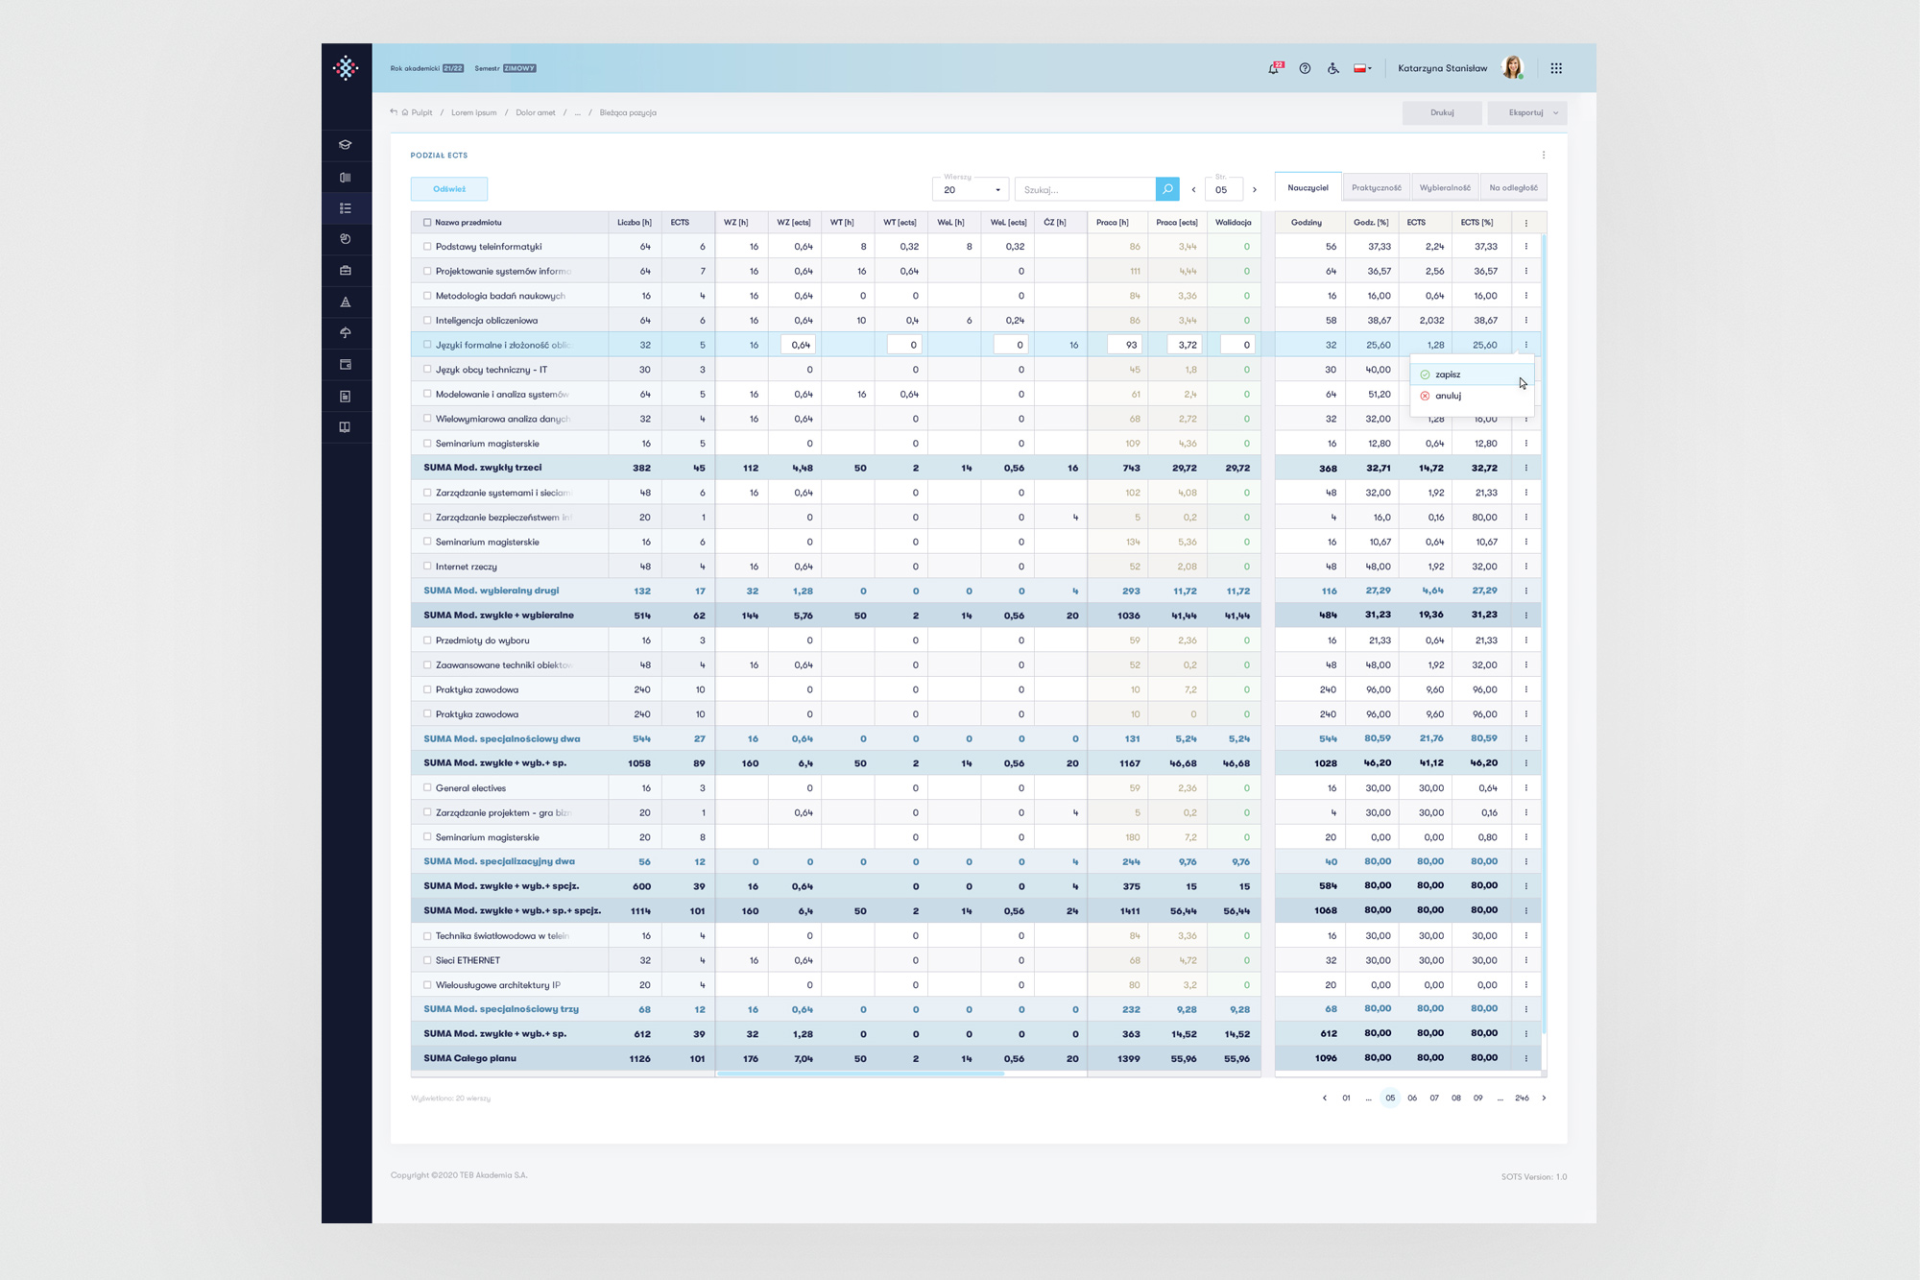1920x1280 pixels.
Task: Open the open-book sidebar icon
Action: click(346, 427)
